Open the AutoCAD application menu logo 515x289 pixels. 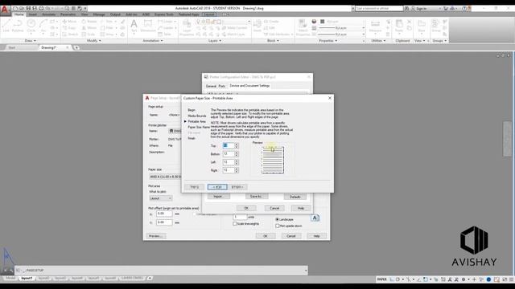pyautogui.click(x=5, y=10)
